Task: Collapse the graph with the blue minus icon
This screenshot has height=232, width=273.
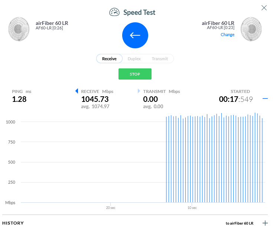Action: pyautogui.click(x=265, y=99)
